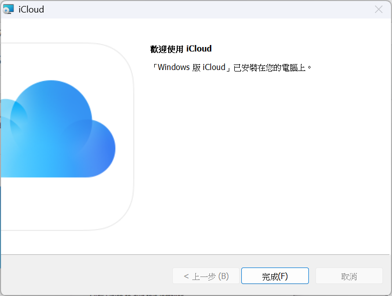Click the installer icon in the title bar
The width and height of the screenshot is (392, 296).
[x=9, y=9]
